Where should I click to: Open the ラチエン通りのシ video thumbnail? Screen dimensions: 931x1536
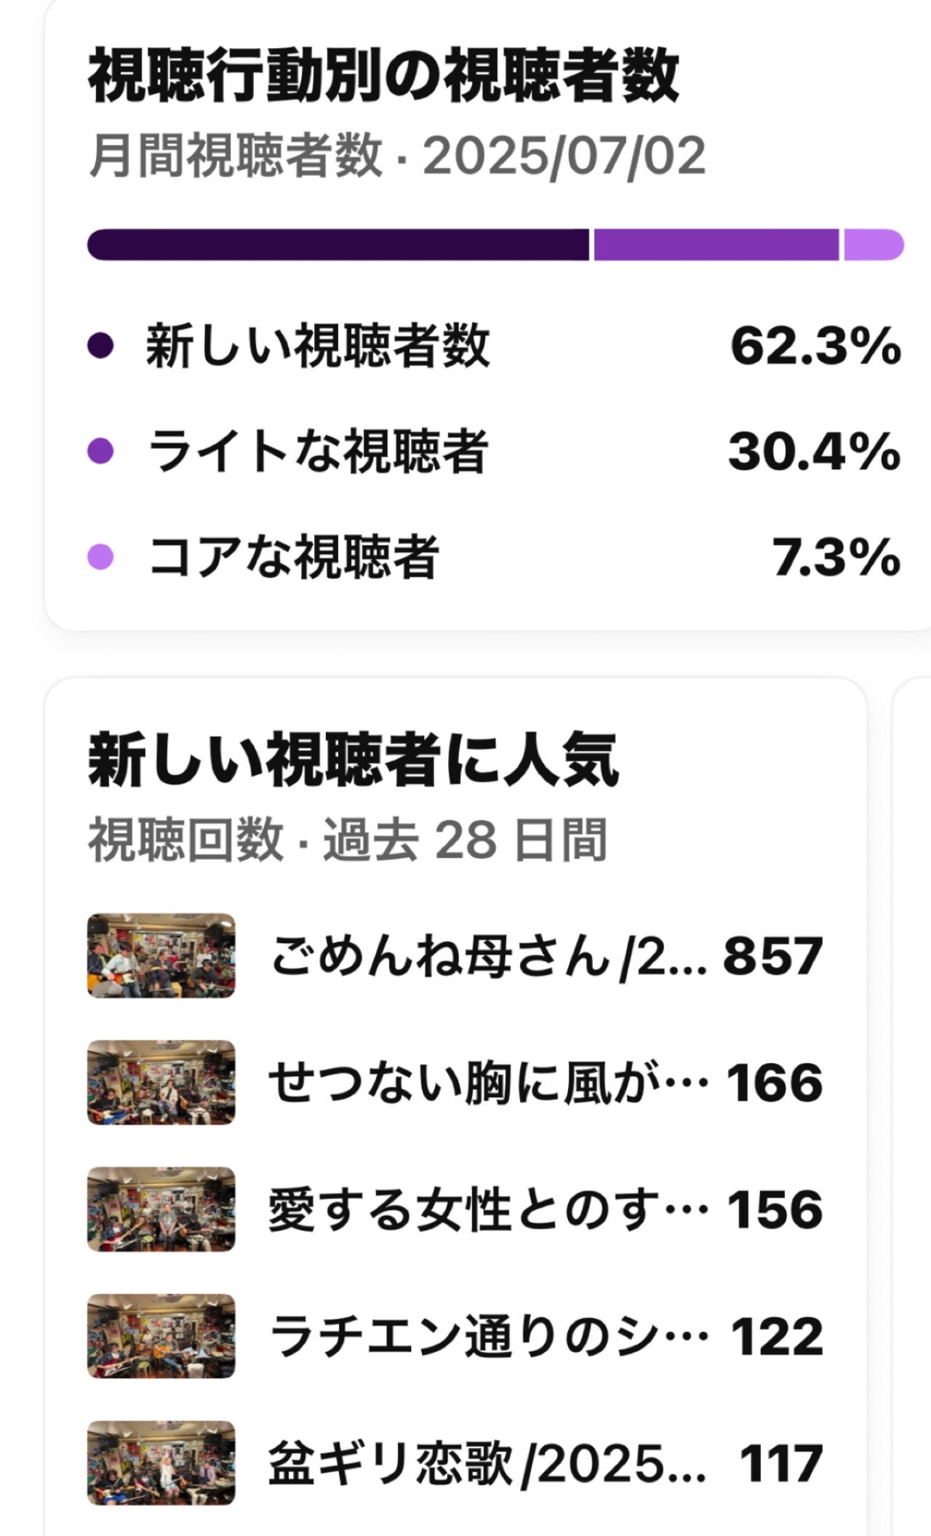pos(161,1336)
